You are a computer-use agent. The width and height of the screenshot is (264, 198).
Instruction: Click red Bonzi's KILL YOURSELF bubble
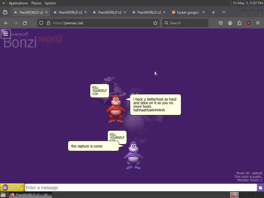100,91
